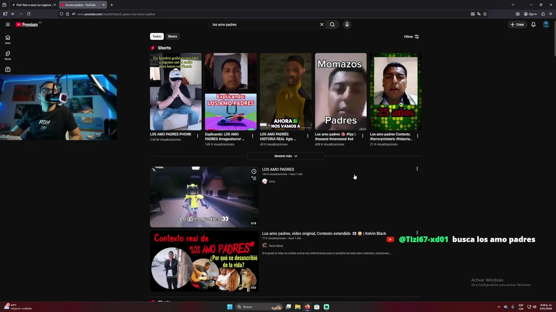Open options menu for Zorio's video
Screen dimensions: 556x312
pos(417,169)
